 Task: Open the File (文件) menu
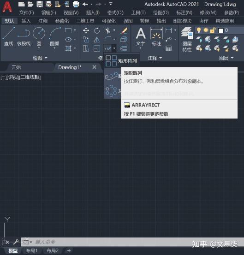point(26,12)
